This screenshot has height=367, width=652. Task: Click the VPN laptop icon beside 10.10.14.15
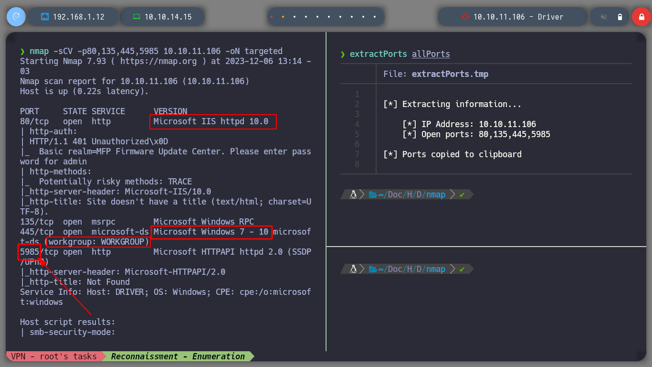137,17
